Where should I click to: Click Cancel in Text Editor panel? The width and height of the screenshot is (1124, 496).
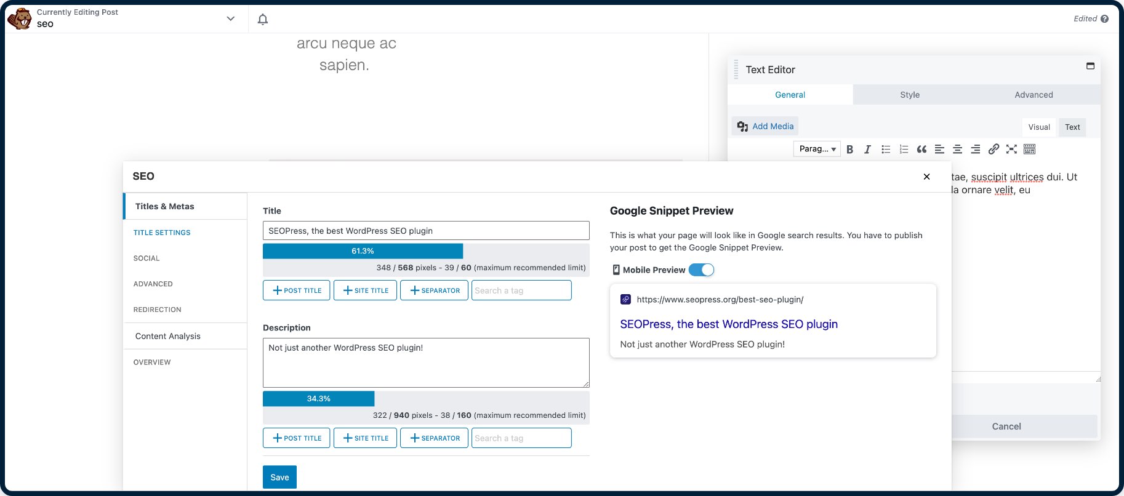(1006, 426)
